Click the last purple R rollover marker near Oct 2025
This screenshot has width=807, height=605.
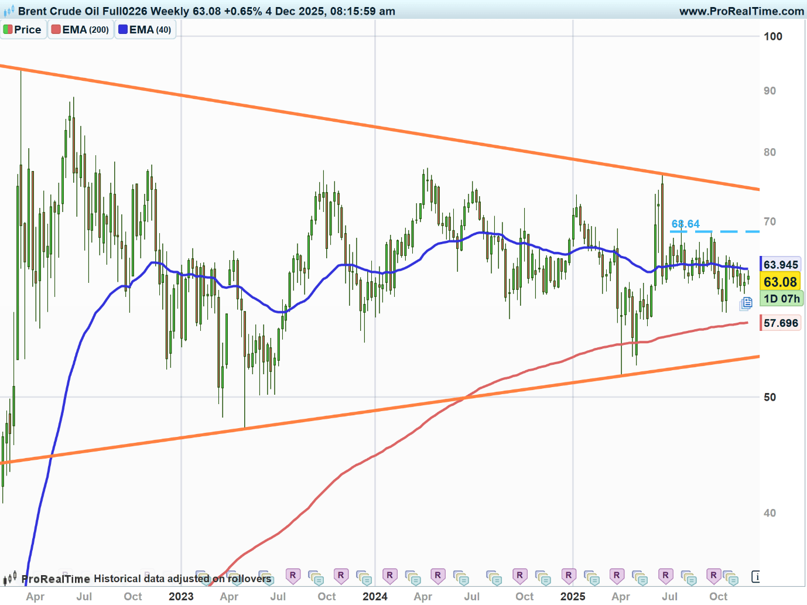[x=713, y=575]
